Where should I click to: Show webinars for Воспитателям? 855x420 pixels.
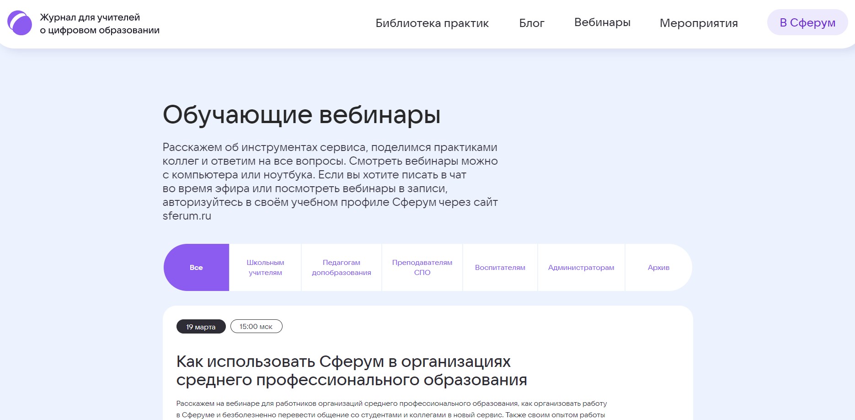pos(500,267)
